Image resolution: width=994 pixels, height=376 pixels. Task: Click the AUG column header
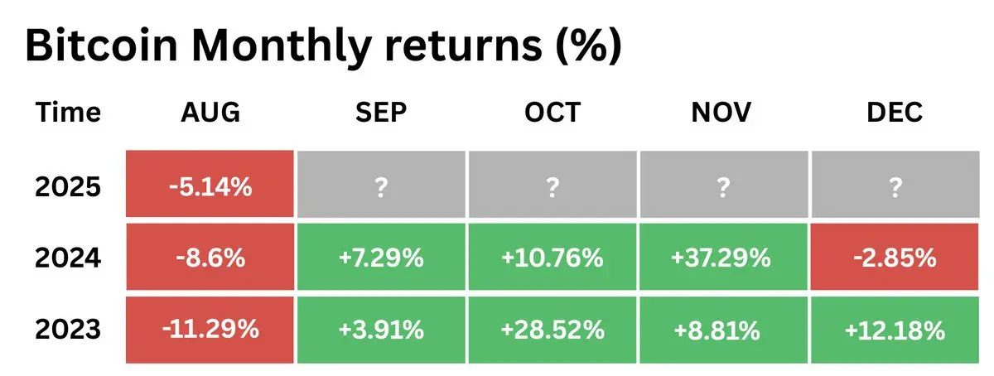[x=210, y=113]
